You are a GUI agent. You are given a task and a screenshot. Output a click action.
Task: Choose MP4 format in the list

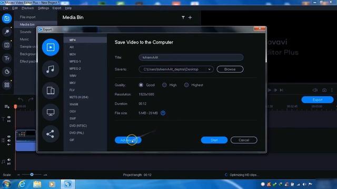(x=85, y=40)
